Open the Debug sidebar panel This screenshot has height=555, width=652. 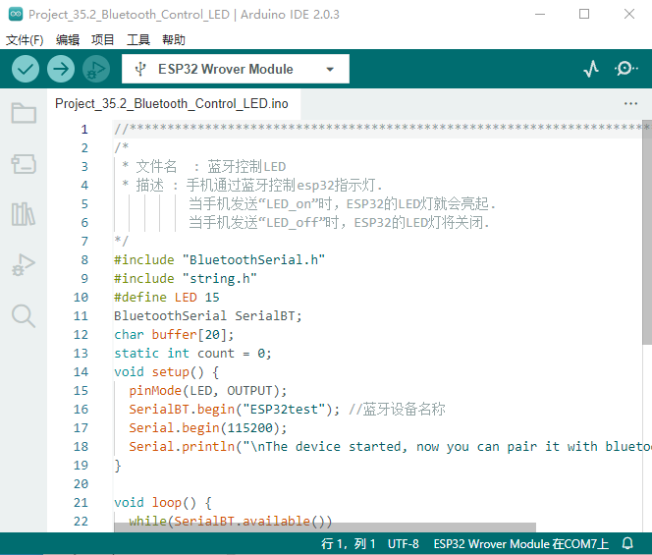point(24,264)
